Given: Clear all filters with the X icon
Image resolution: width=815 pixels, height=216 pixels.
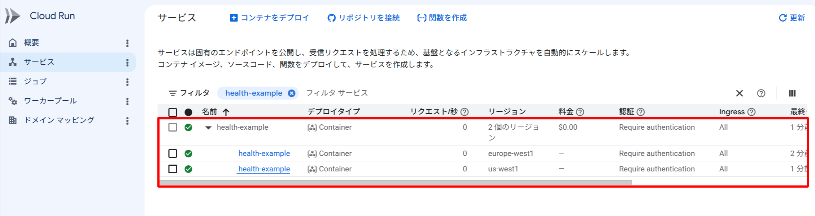Looking at the screenshot, I should coord(740,93).
